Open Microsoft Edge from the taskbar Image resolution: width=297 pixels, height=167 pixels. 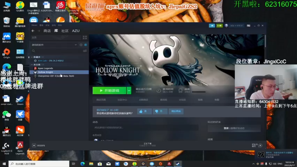click(82, 164)
